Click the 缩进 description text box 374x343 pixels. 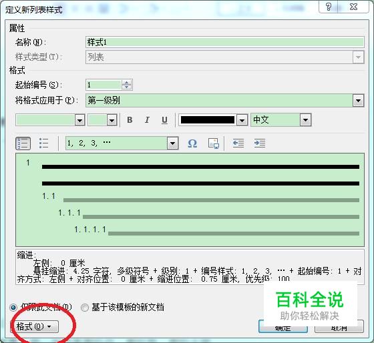(190, 267)
